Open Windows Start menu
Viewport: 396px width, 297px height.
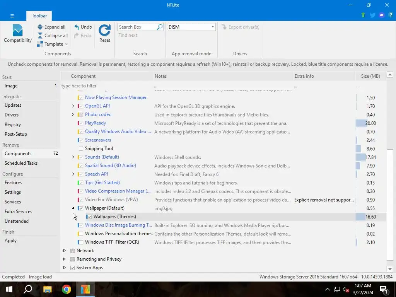9,289
